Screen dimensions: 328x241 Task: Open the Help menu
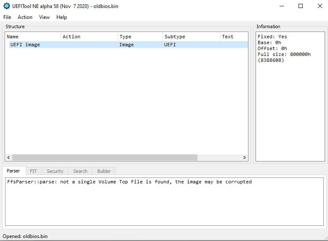click(x=61, y=17)
